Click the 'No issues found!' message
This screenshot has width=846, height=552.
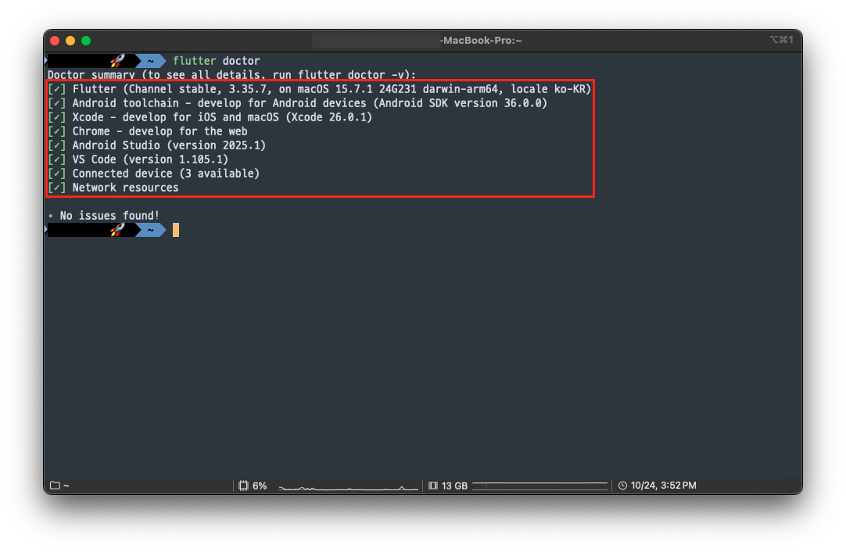coord(109,216)
